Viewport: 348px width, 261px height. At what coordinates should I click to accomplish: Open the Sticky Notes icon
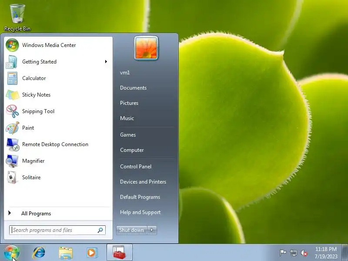(x=13, y=95)
